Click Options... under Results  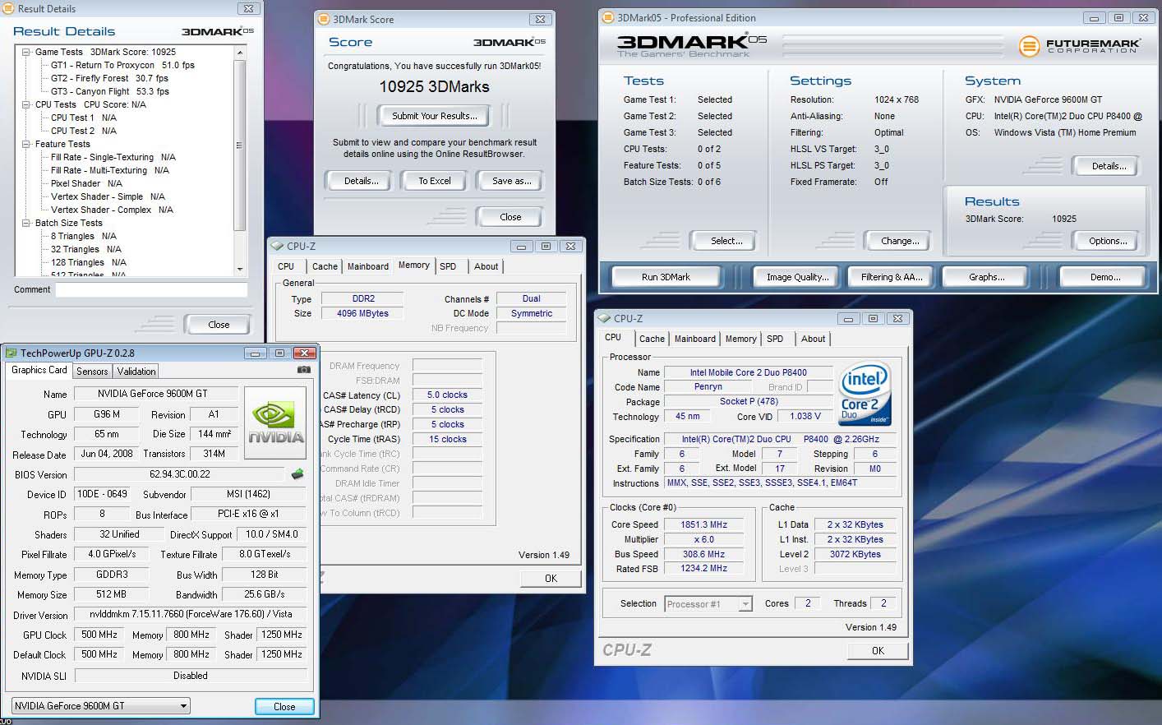pyautogui.click(x=1108, y=241)
